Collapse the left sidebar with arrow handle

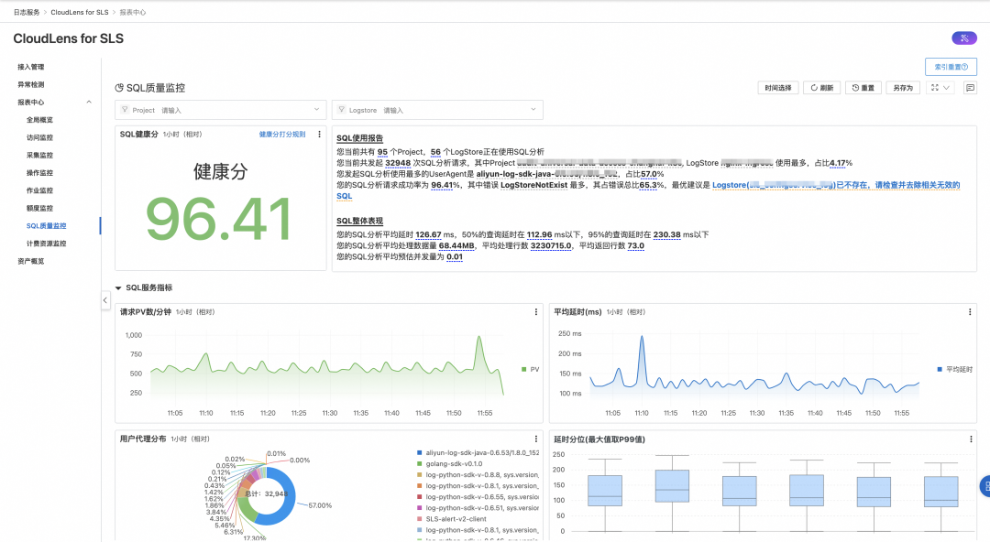tap(105, 300)
